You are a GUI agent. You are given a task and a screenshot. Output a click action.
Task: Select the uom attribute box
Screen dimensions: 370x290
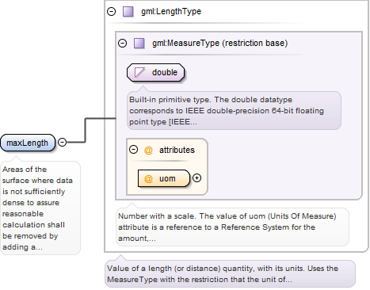click(x=164, y=178)
